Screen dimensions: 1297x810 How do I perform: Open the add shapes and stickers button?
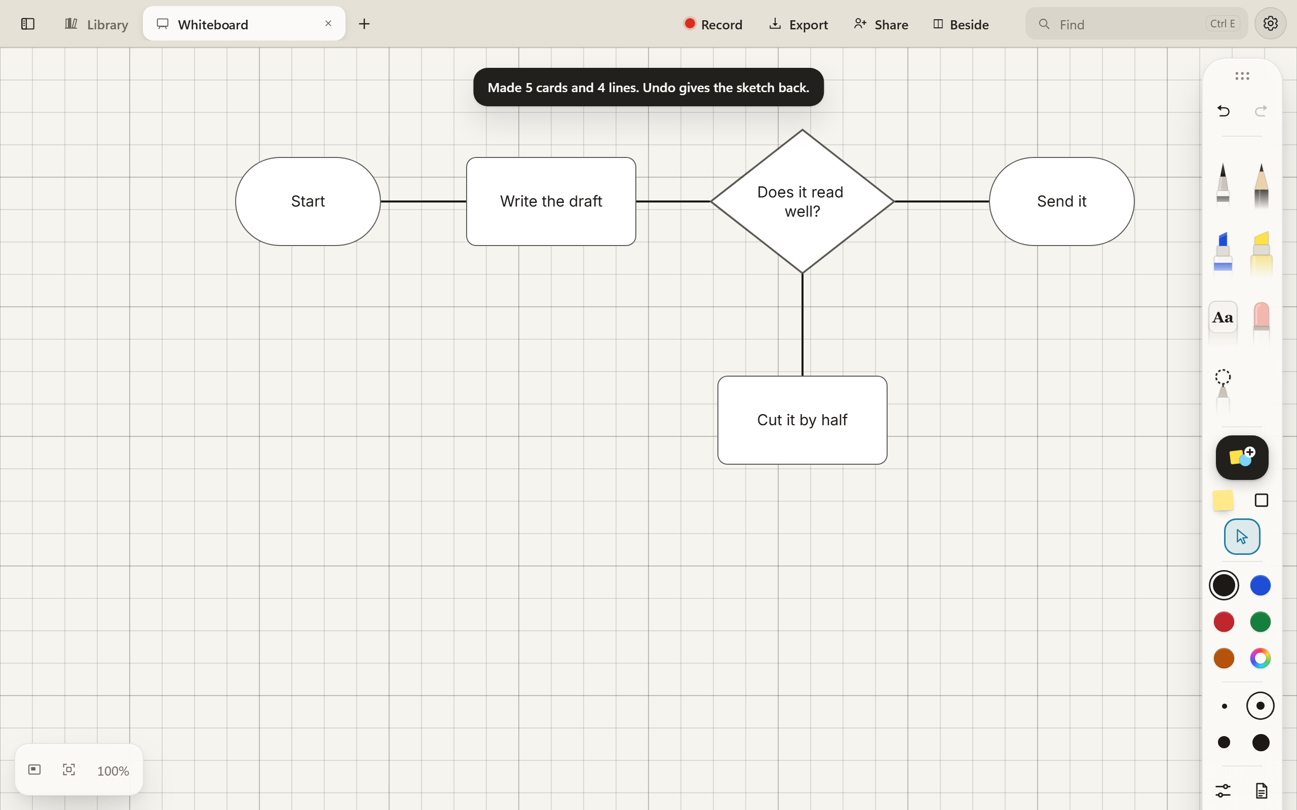pos(1242,458)
